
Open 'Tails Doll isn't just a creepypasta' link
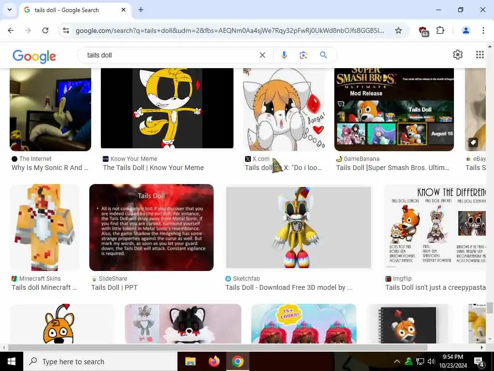pos(436,287)
